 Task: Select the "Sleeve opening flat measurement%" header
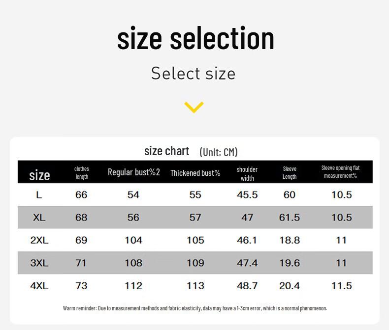tap(340, 171)
